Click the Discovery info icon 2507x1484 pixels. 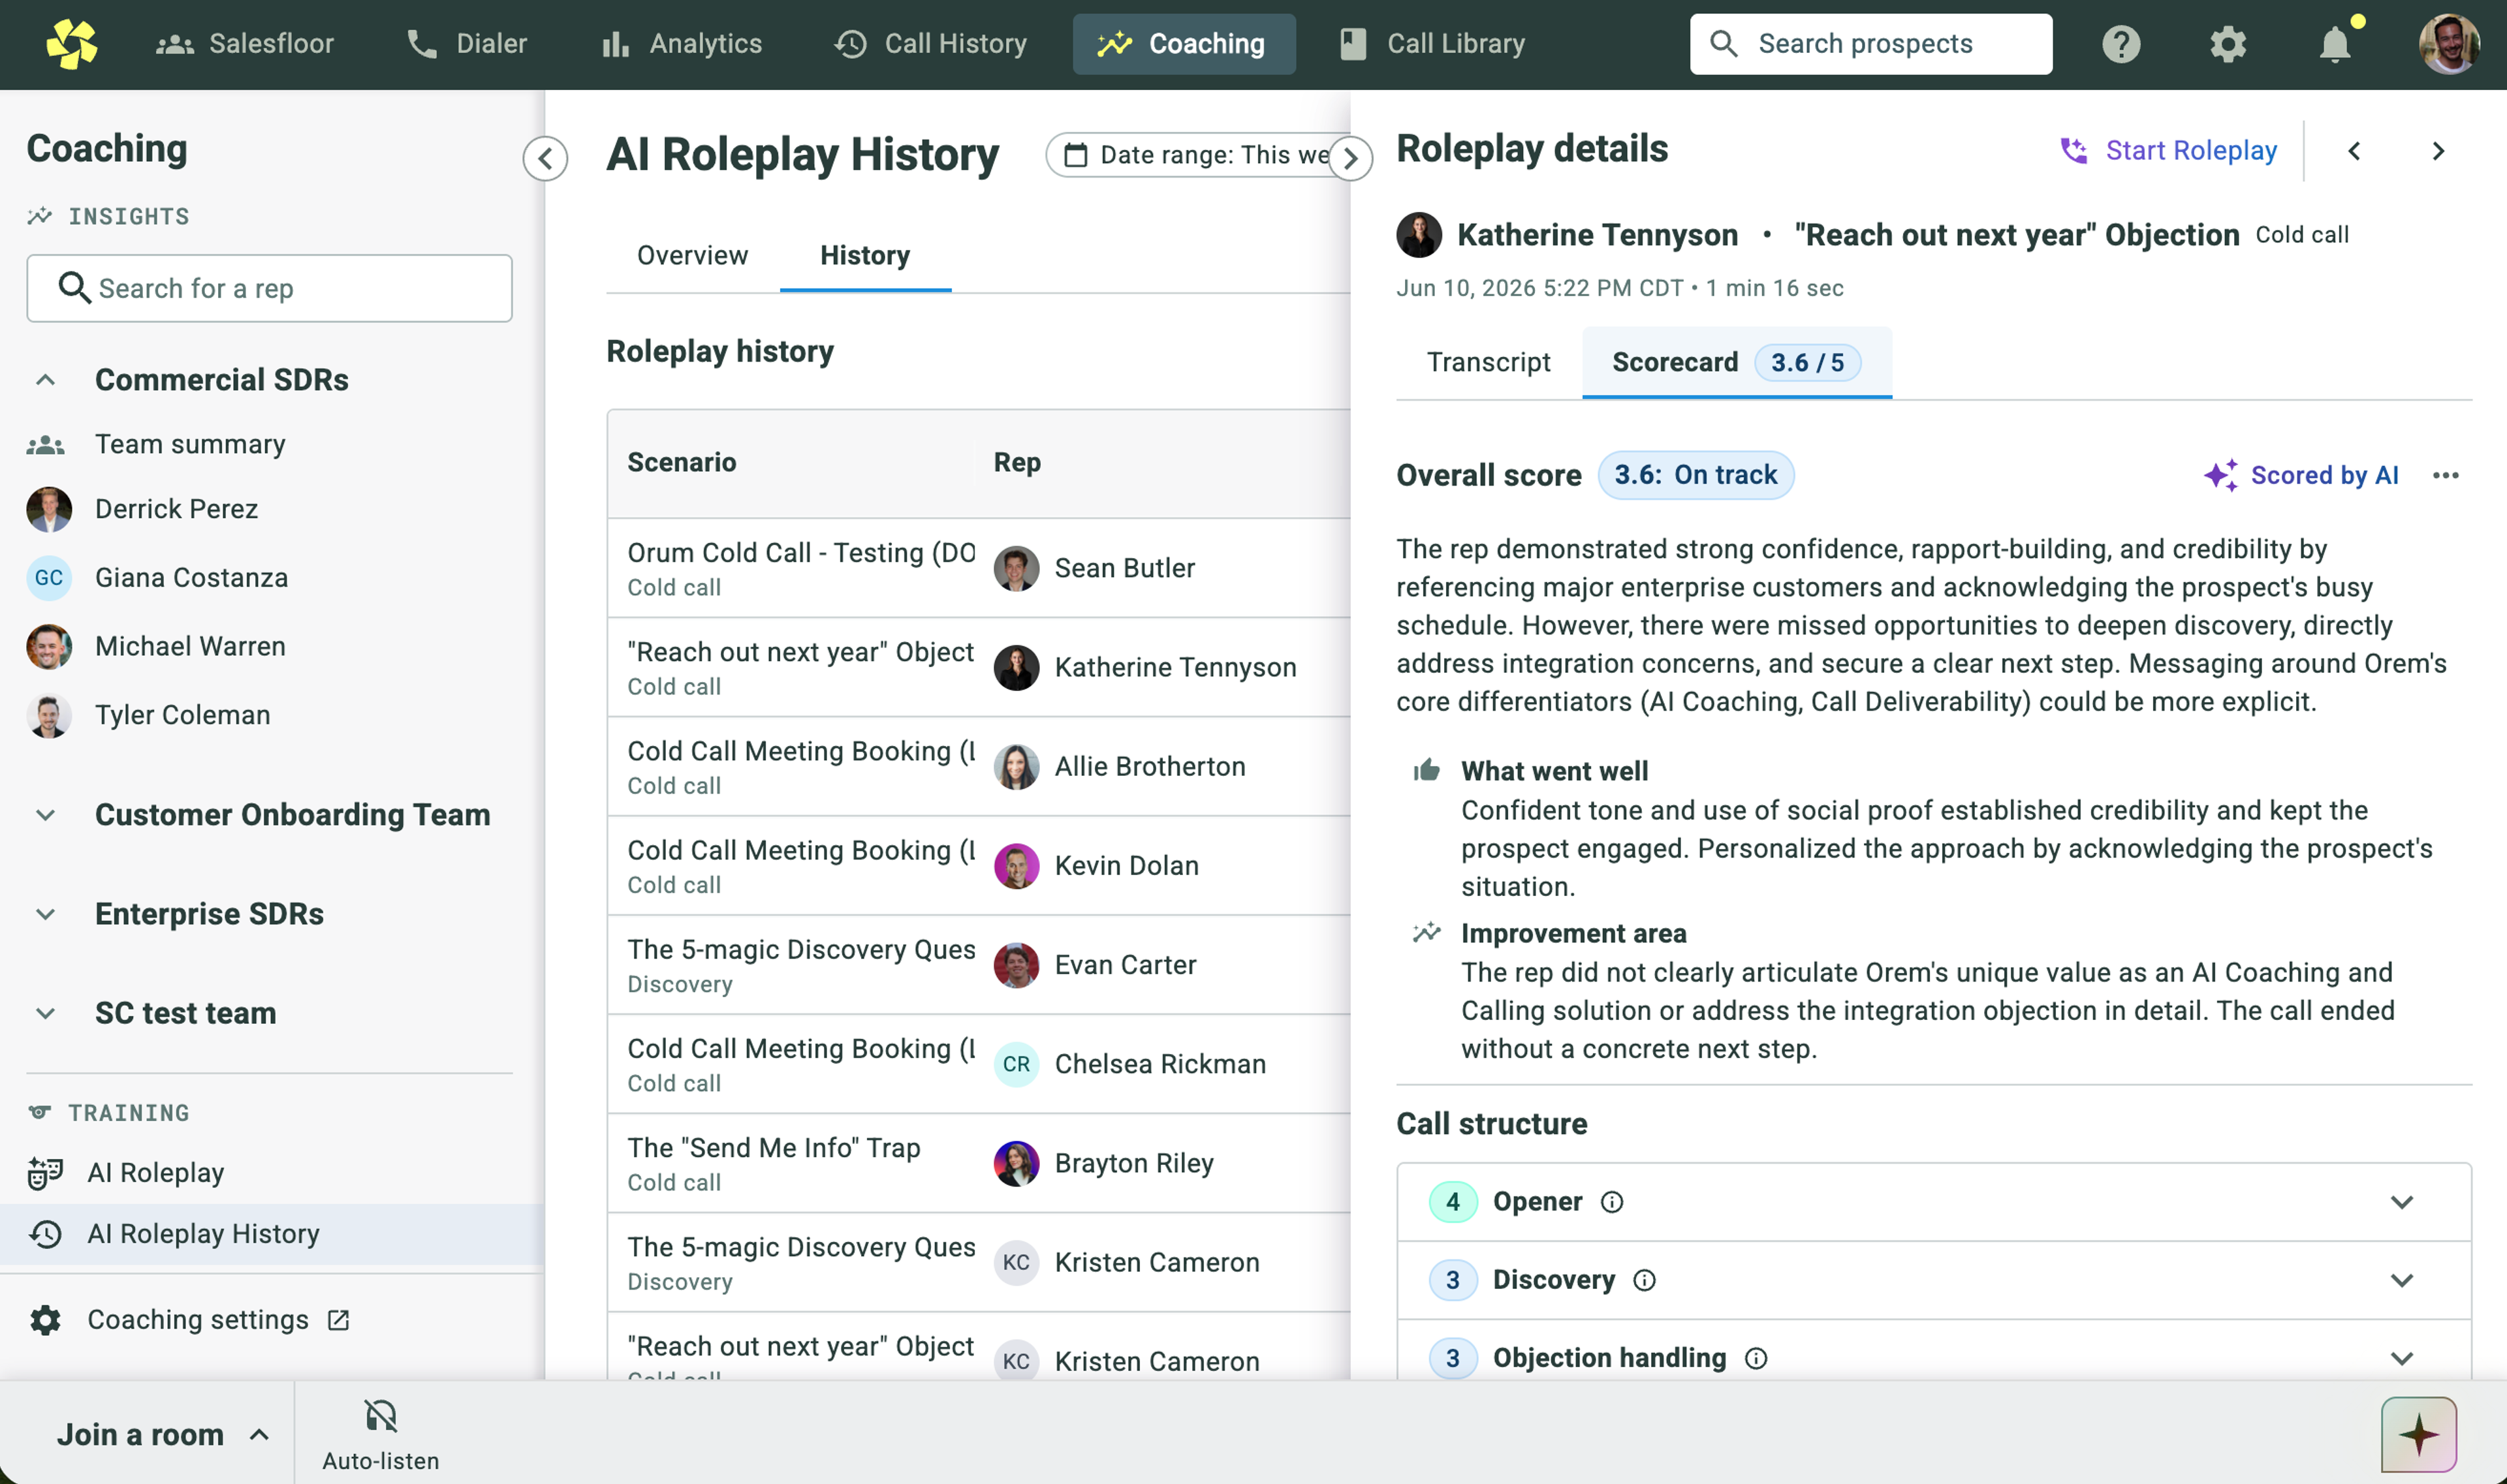point(1645,1280)
